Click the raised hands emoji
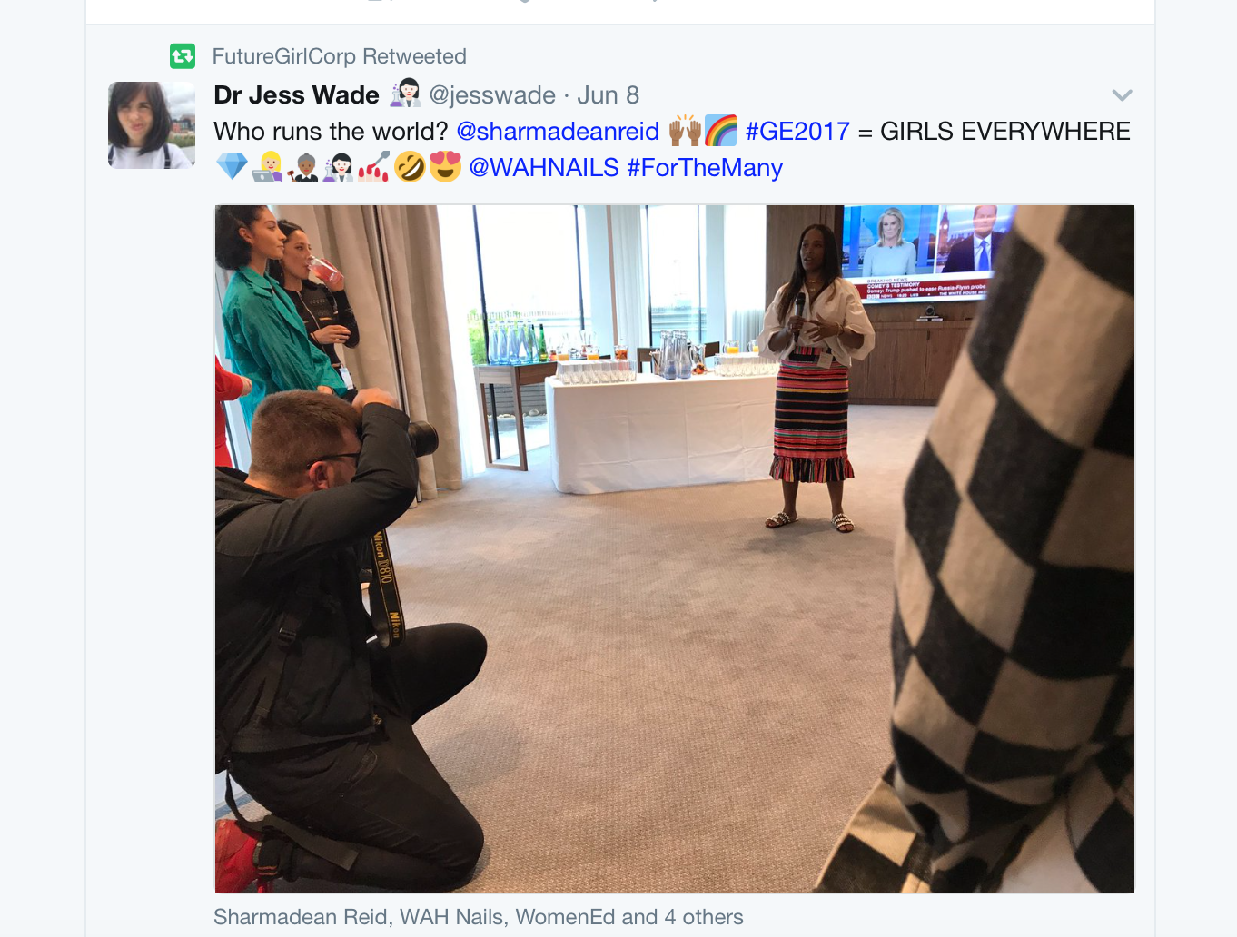Screen dimensions: 1237x937 pos(686,131)
